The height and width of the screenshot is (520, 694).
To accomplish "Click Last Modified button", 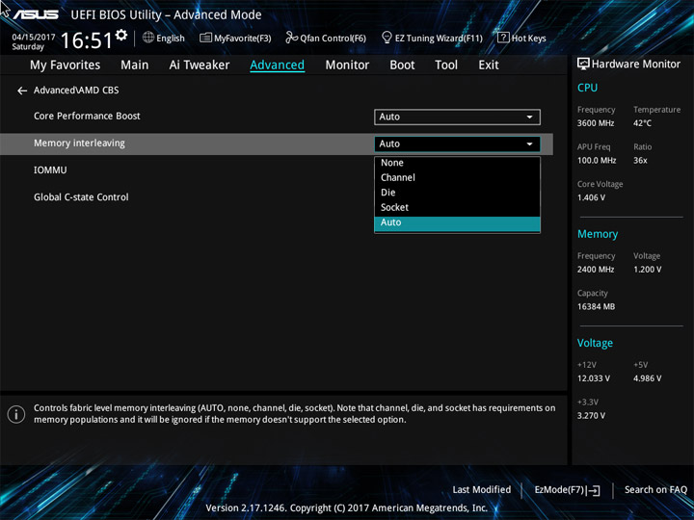I will click(482, 490).
